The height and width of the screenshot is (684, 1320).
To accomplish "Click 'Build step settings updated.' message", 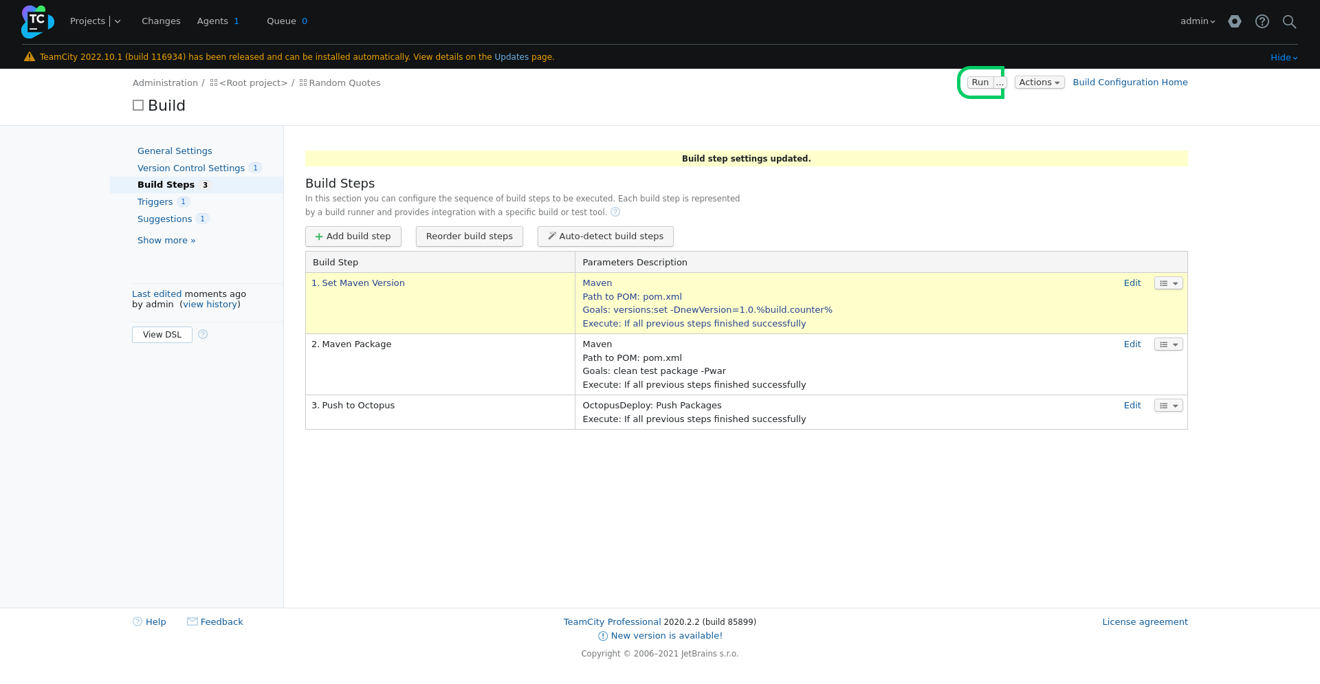I will [x=746, y=159].
